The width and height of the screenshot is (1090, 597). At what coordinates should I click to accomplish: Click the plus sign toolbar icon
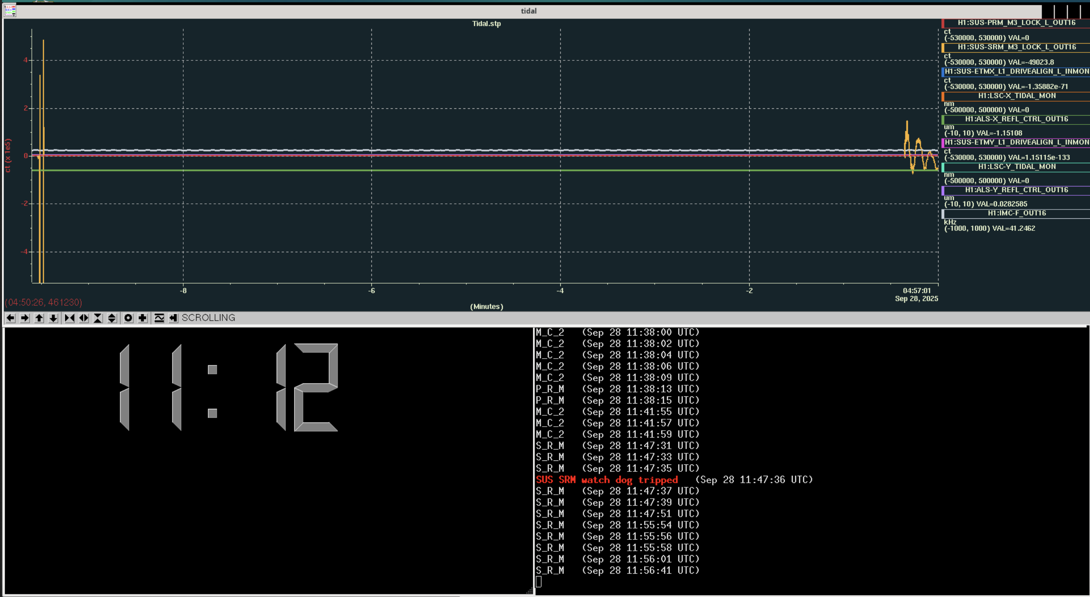143,318
